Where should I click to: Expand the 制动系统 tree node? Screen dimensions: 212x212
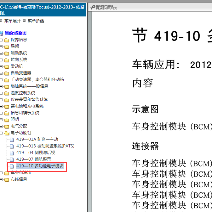pos(1,53)
